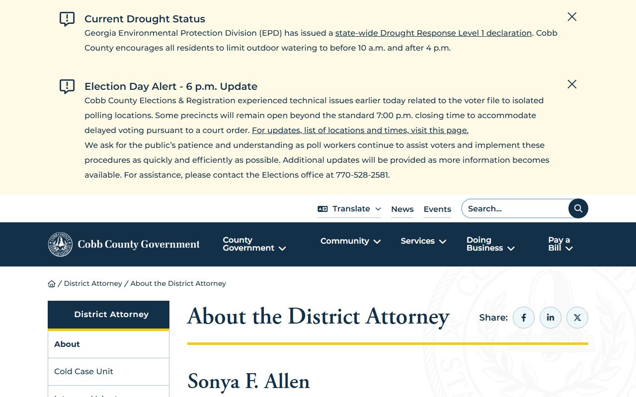The image size is (636, 397).
Task: Click the Current Drought Status heading
Action: [x=145, y=19]
